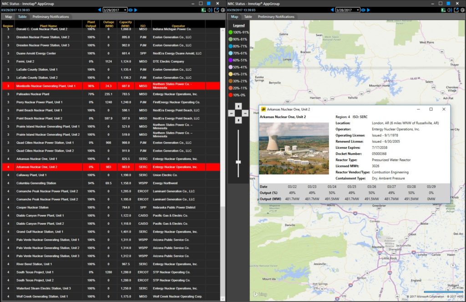
Task: Toggle sound speaker icon in left window
Action: [210, 10]
